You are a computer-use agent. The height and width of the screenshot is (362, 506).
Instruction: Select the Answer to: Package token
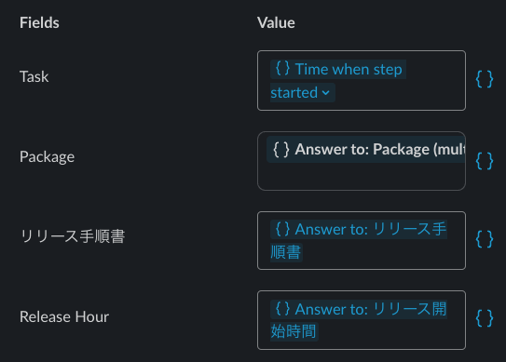pyautogui.click(x=366, y=149)
